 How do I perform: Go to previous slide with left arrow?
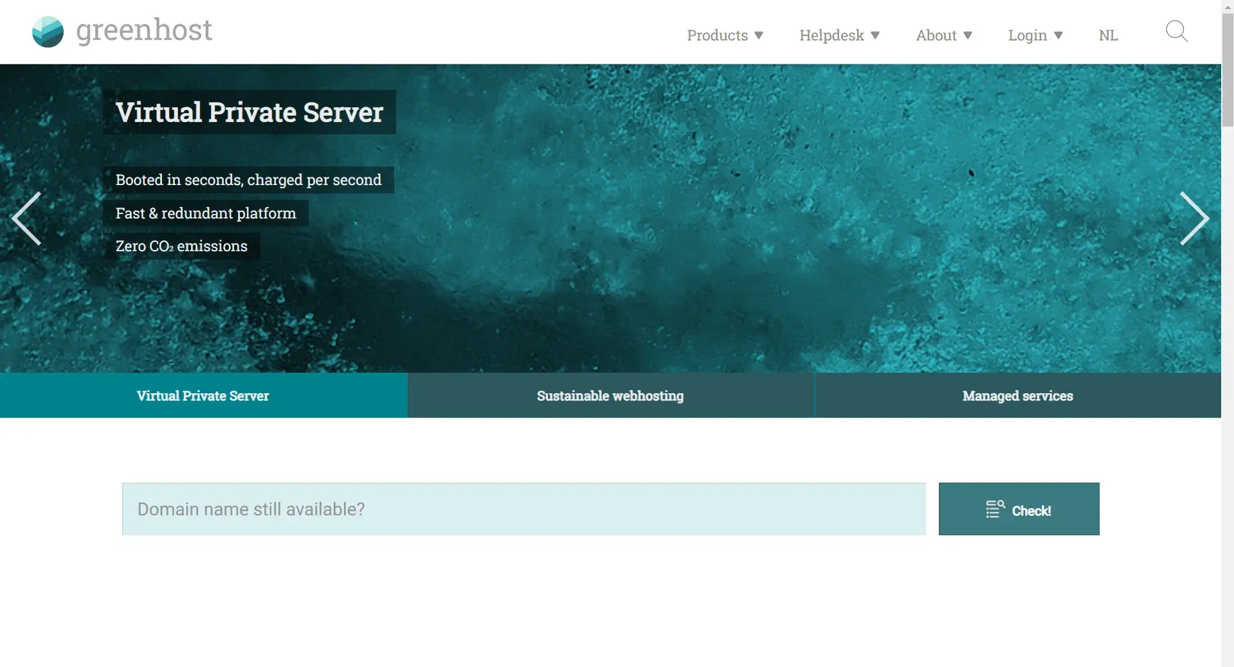click(x=27, y=218)
